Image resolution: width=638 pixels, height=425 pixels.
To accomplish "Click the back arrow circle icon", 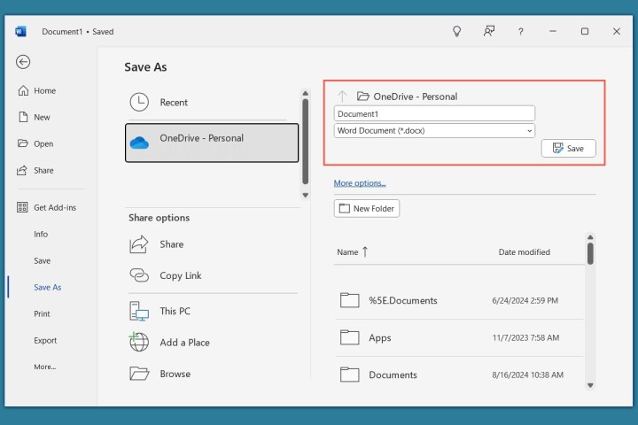I will pos(23,62).
